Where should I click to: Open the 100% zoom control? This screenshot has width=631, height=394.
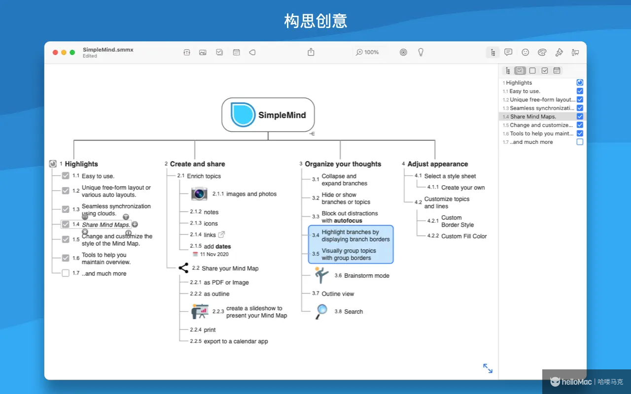pos(368,52)
